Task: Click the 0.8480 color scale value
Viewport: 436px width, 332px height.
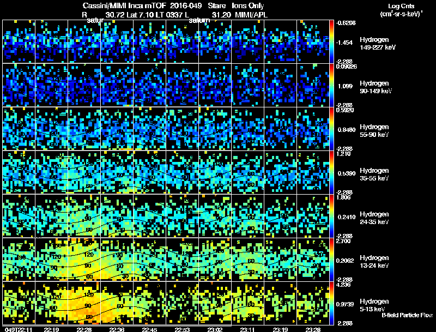Action: (347, 130)
